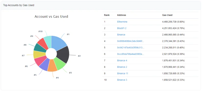Select gas value 1,858,521,622 (0.33%)
This screenshot has width=202, height=91.
[x=173, y=80]
